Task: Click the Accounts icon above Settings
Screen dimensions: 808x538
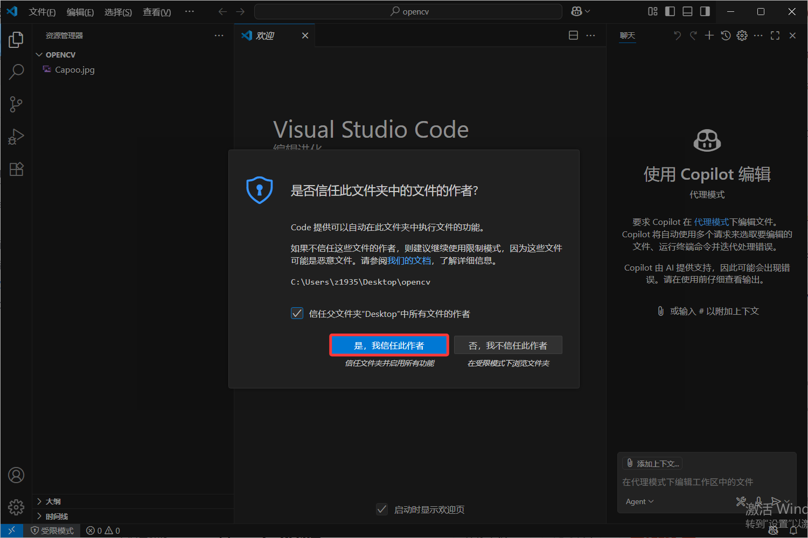Action: tap(16, 475)
